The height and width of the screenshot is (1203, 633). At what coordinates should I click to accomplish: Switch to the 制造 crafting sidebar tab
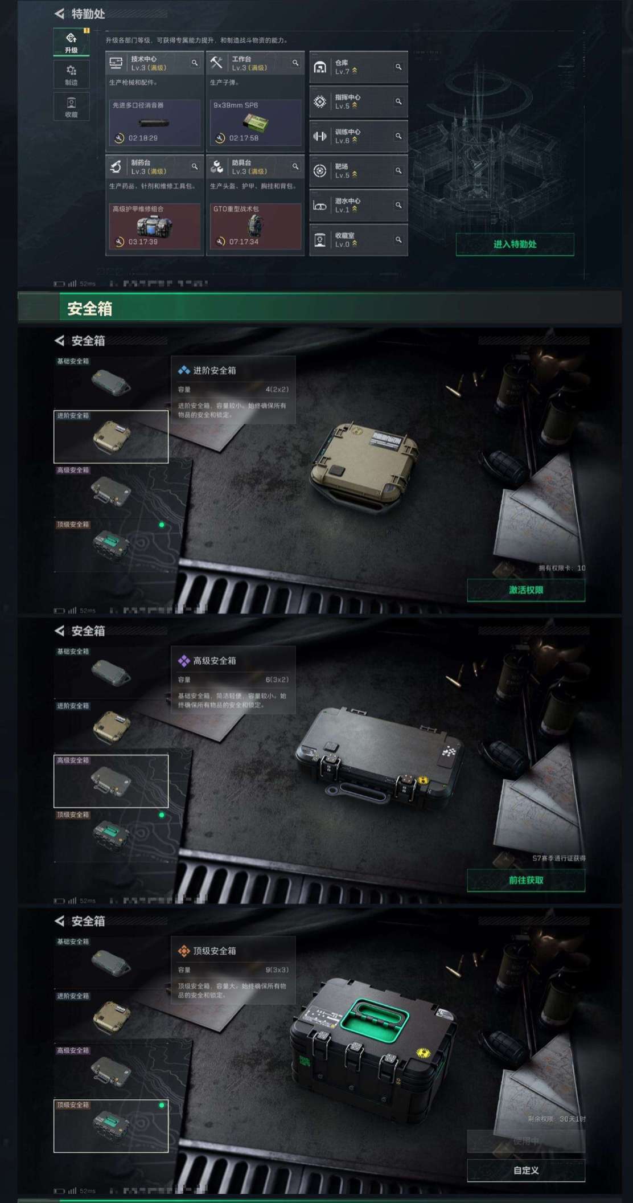[x=71, y=75]
